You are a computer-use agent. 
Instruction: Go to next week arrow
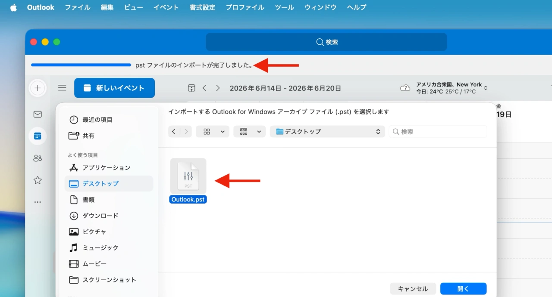(218, 88)
